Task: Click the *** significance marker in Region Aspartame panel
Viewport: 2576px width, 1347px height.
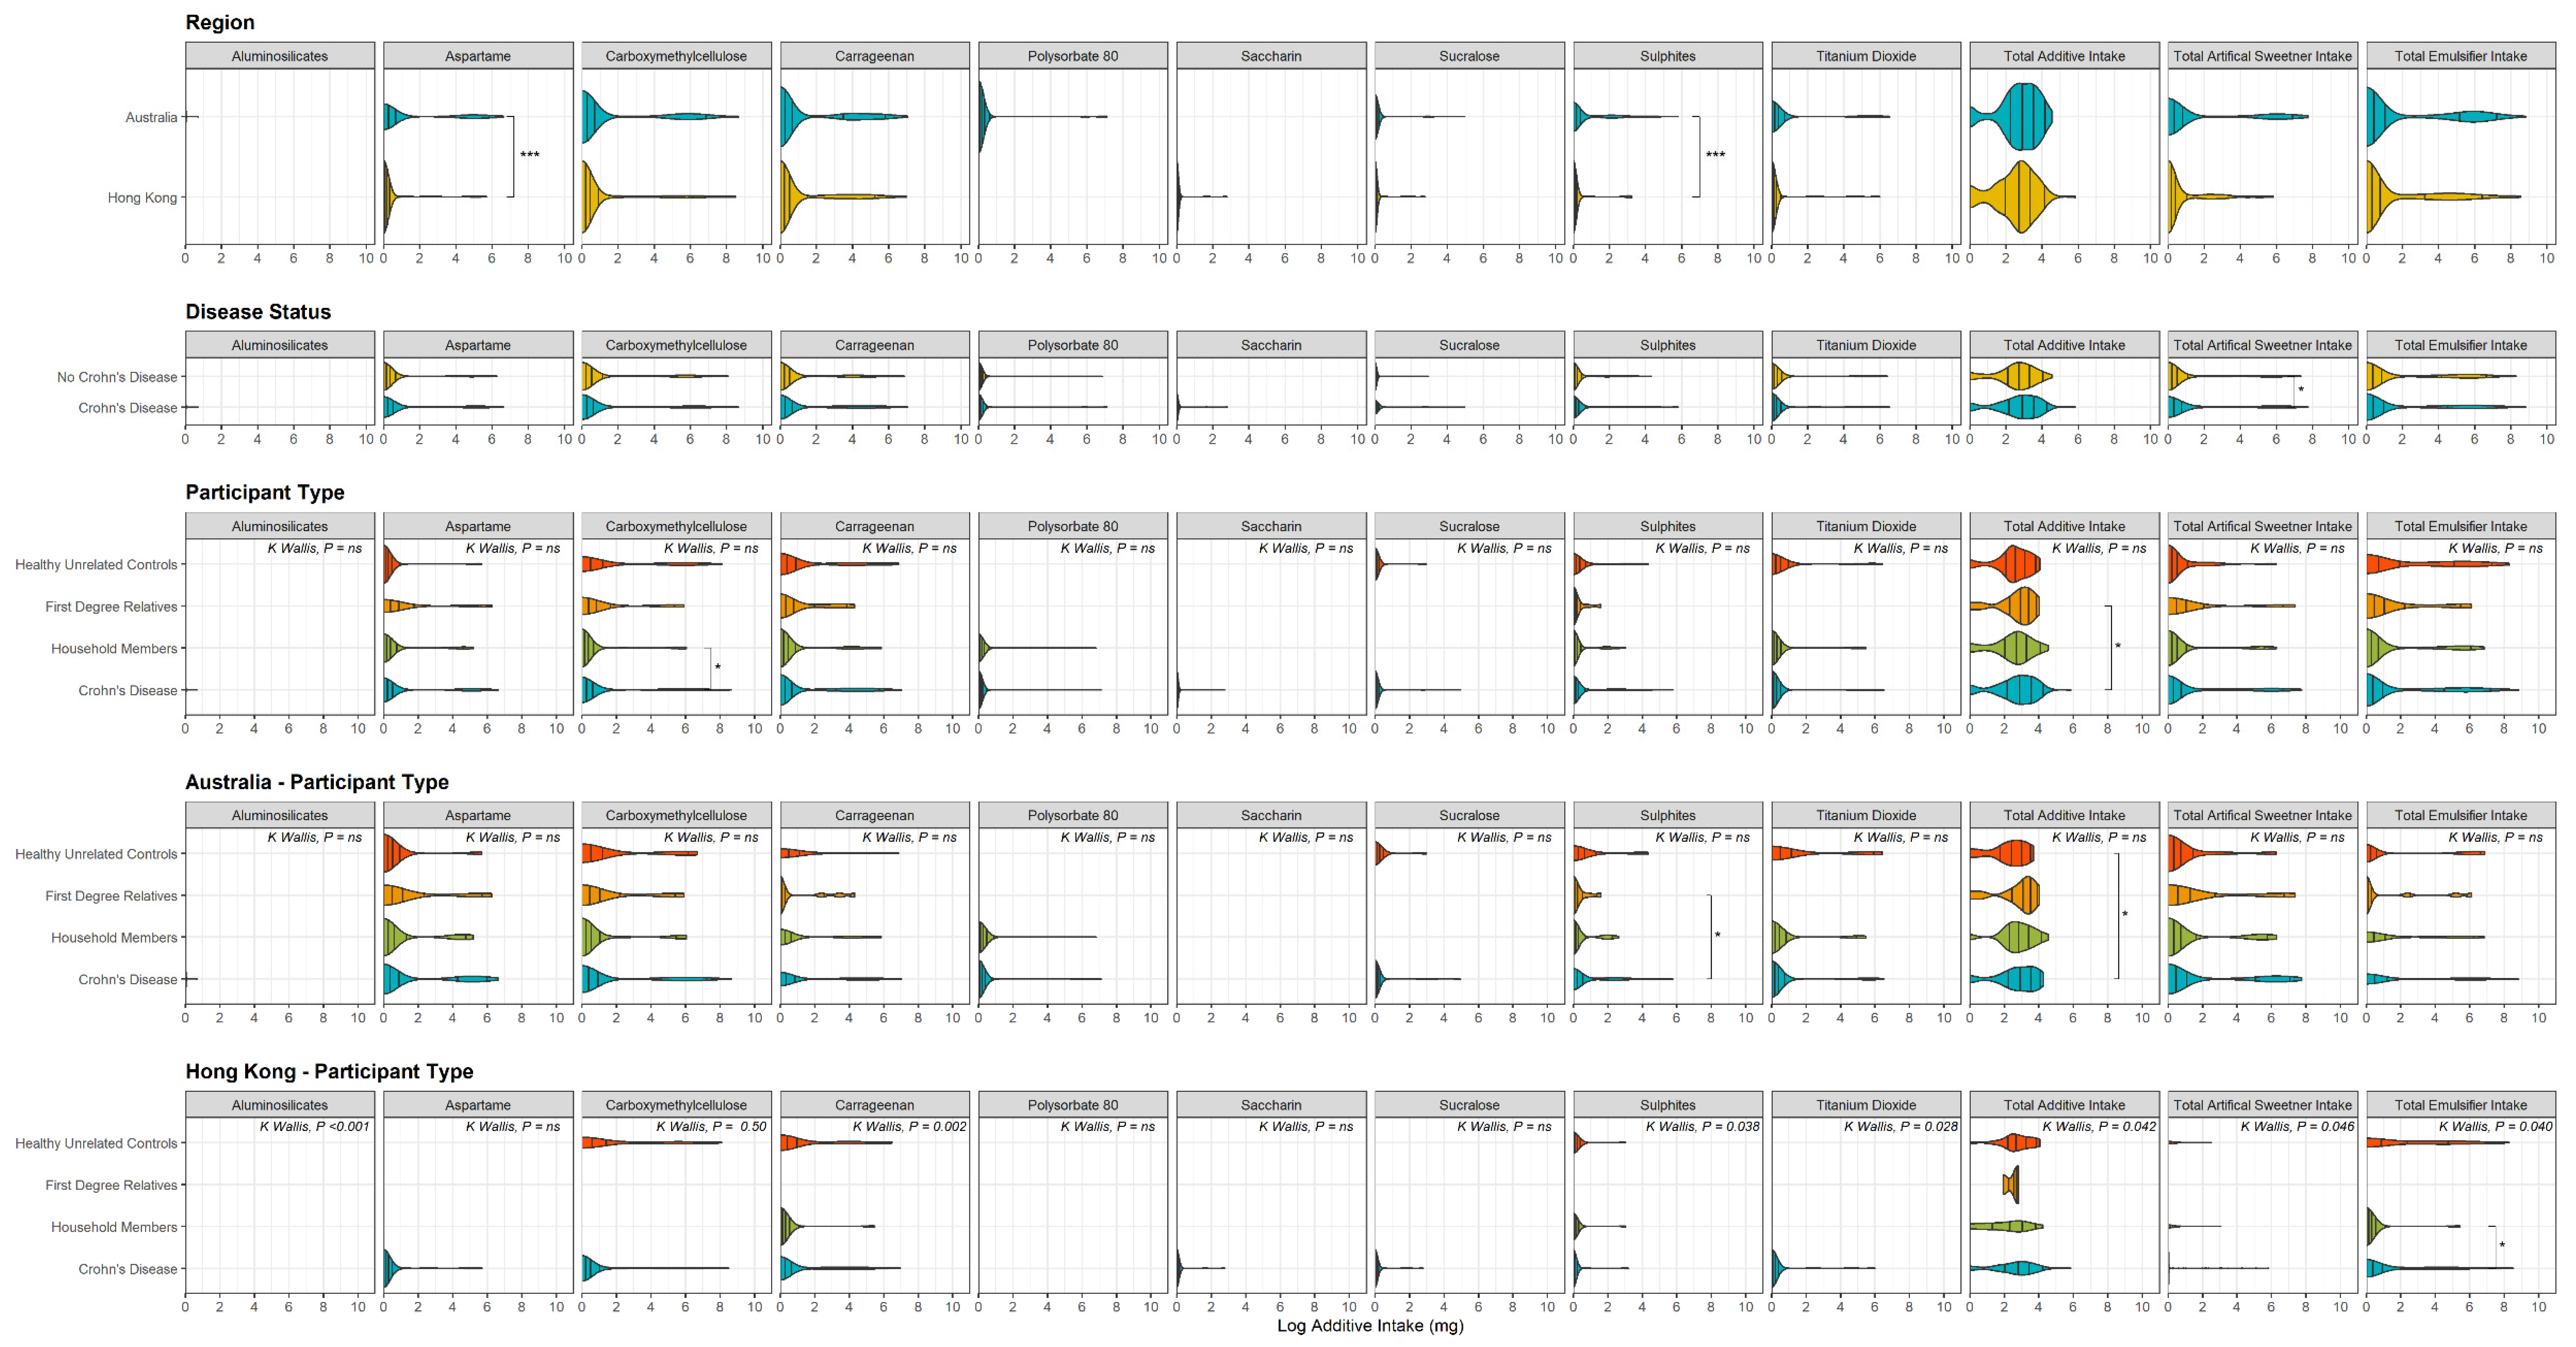Action: [x=530, y=155]
